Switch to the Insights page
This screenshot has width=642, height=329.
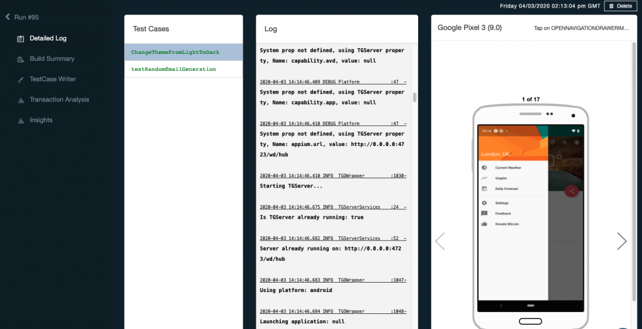coord(41,120)
